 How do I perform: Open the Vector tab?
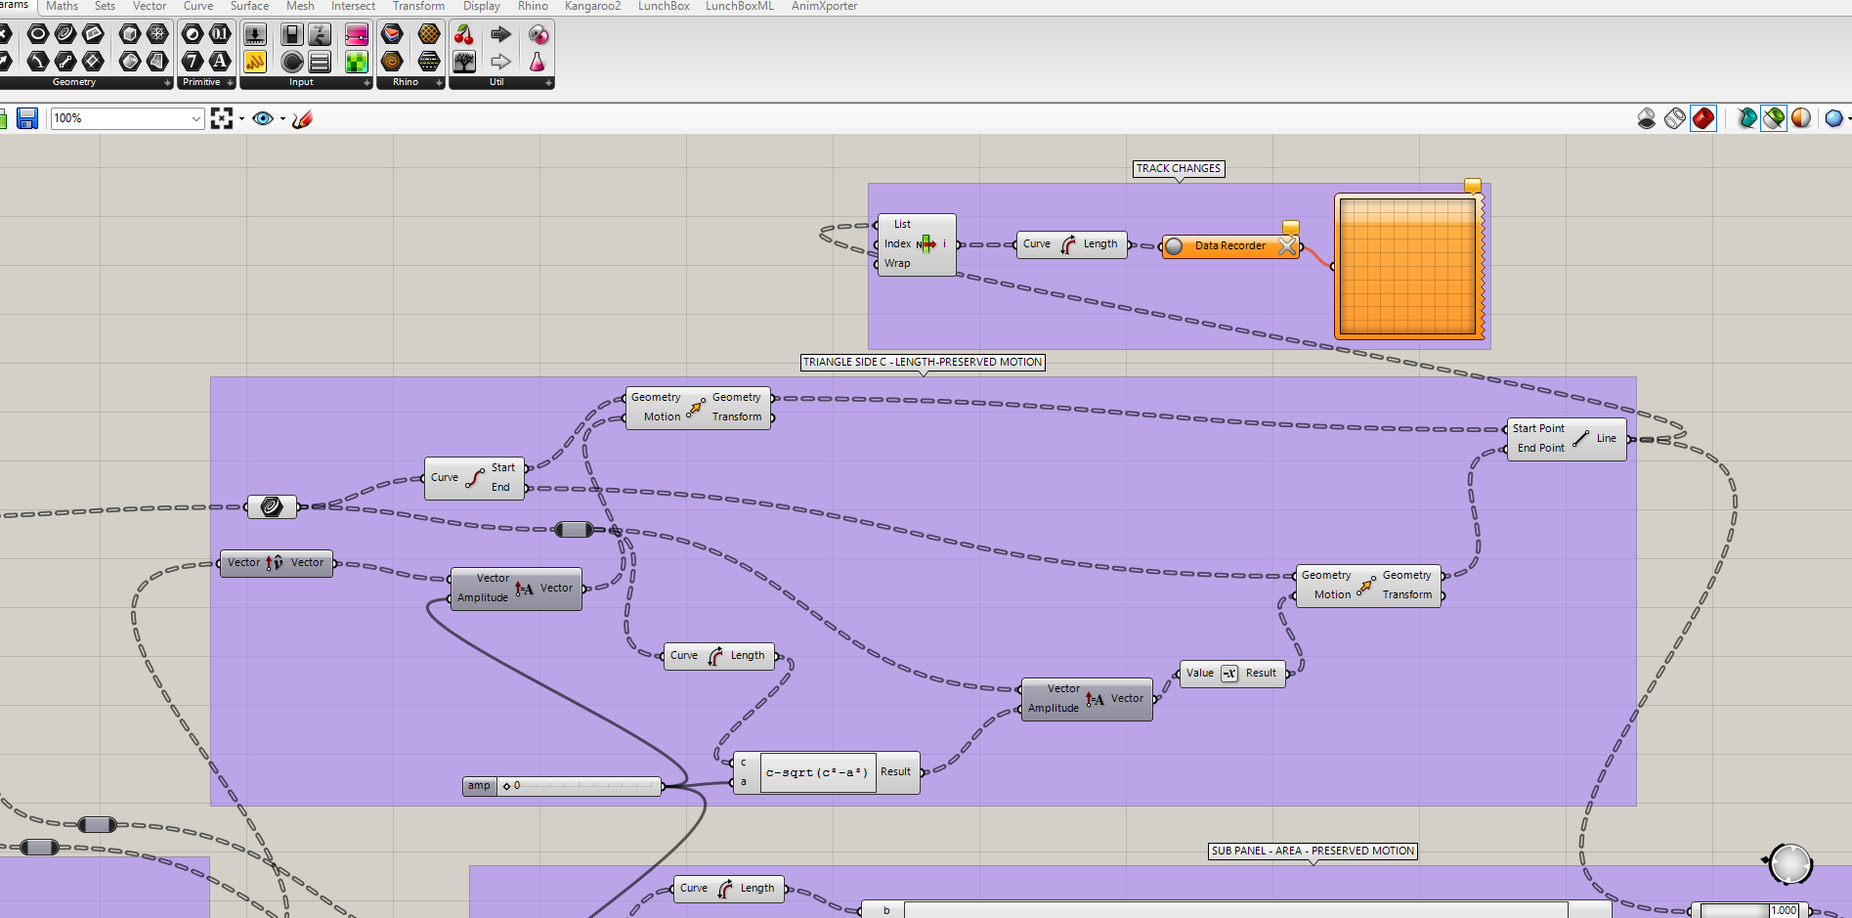(x=150, y=6)
